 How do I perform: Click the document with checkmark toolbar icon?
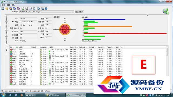(x=31, y=8)
